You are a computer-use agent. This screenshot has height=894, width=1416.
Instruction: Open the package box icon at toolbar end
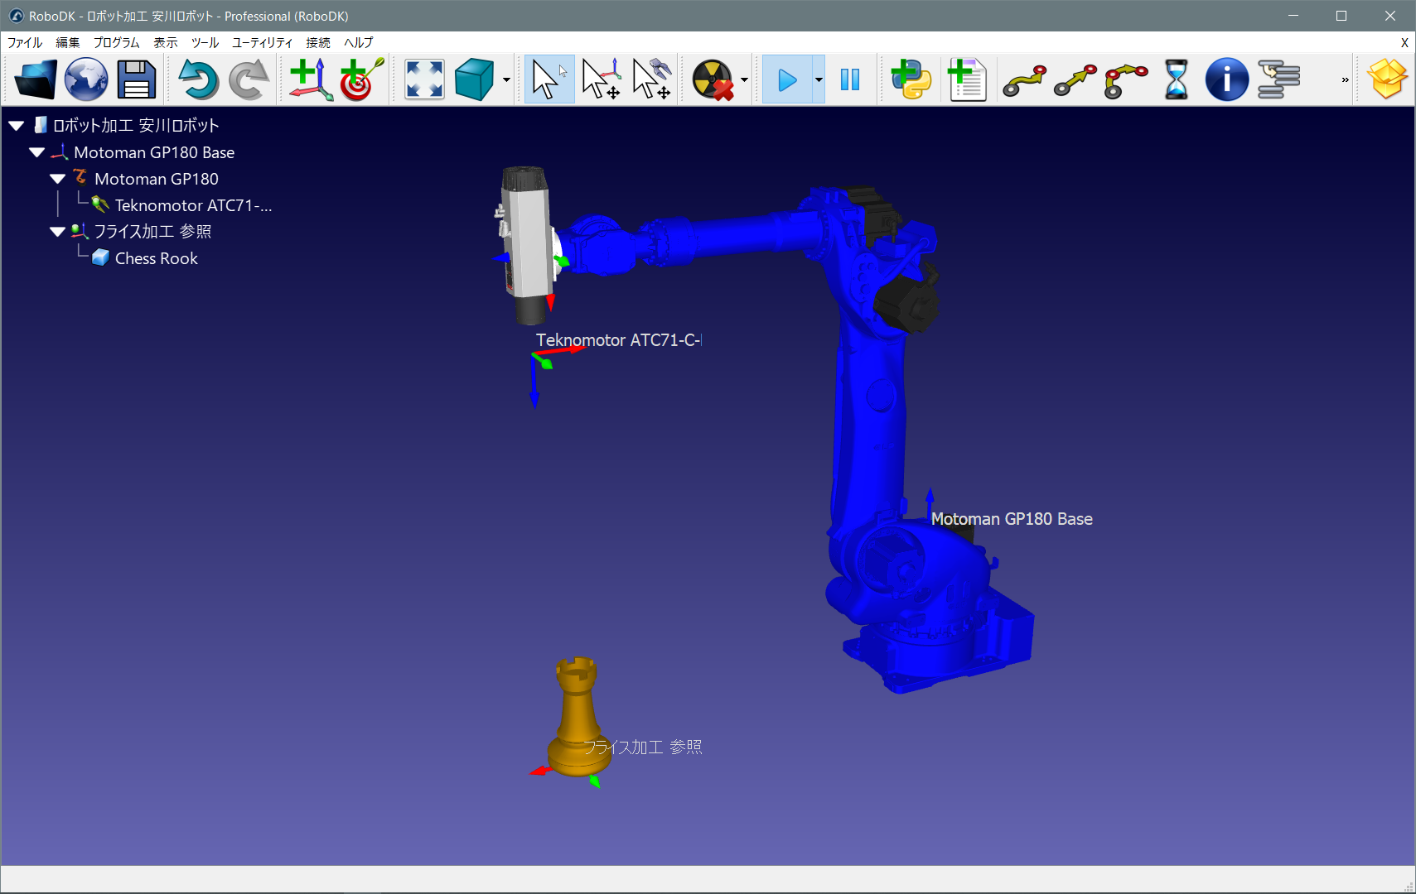pos(1388,80)
